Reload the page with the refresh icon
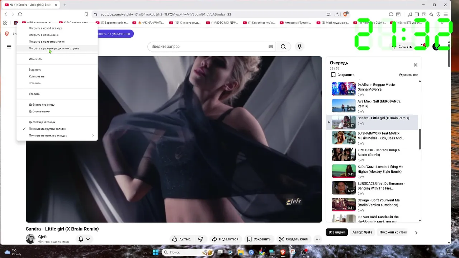The height and width of the screenshot is (258, 459). (x=20, y=14)
